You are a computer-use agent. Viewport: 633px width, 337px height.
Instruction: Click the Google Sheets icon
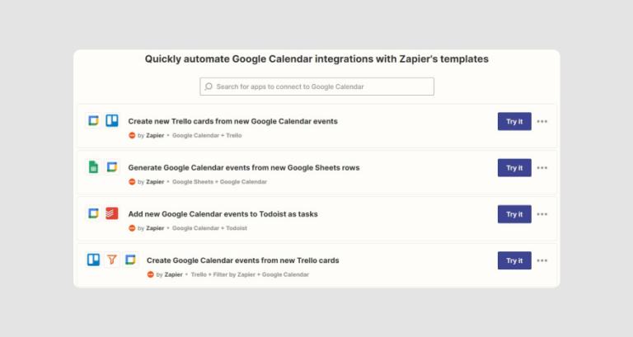coord(93,167)
